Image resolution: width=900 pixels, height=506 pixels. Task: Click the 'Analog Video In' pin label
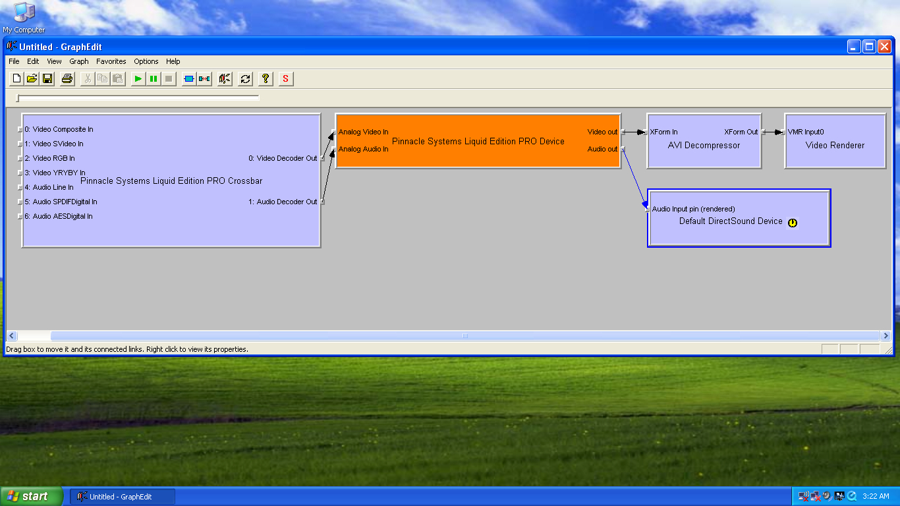[363, 132]
